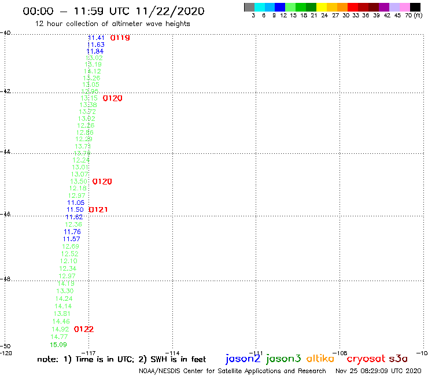
Task: Select the blue value '11.76'
Action: (72, 232)
